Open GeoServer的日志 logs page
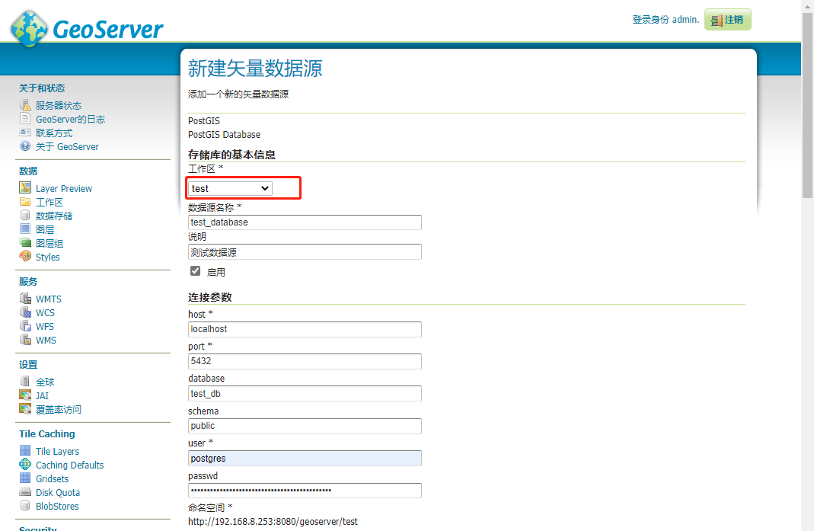Viewport: 814px width, 531px height. pos(70,119)
